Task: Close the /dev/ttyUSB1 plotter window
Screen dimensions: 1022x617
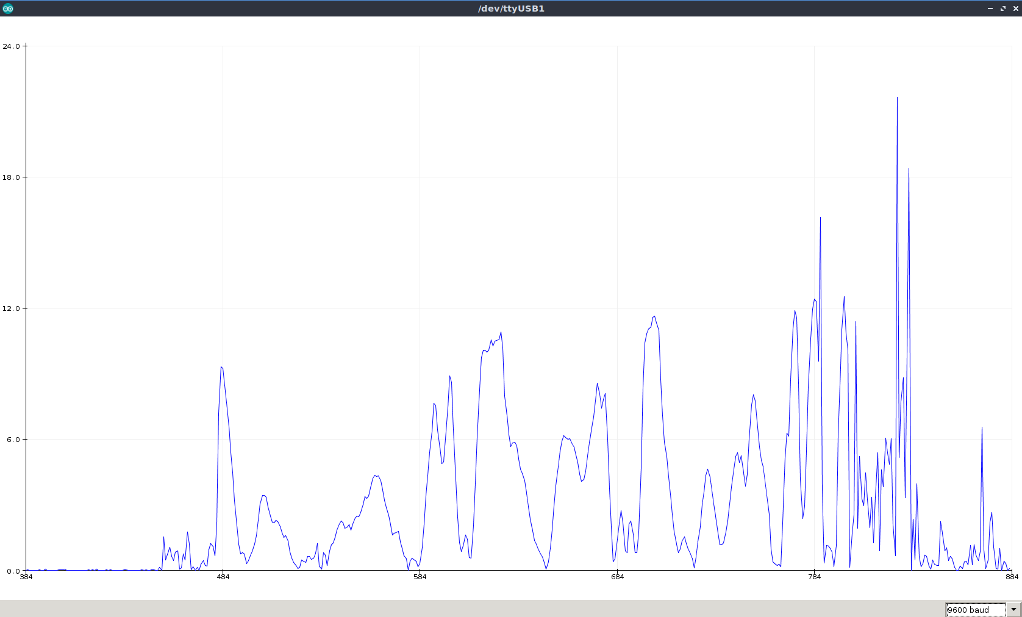Action: click(x=1015, y=9)
